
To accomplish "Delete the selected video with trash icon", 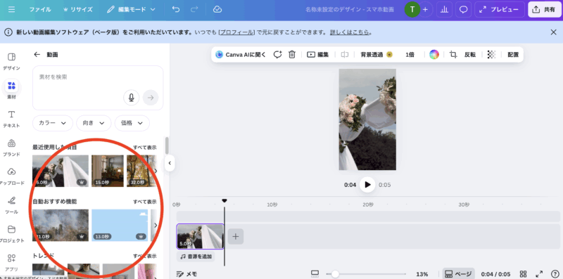I will coord(292,55).
